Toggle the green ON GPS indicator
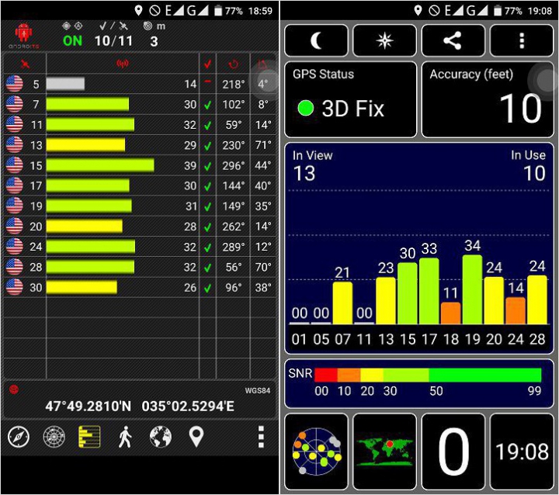Screen dimensions: 559x495 coord(72,41)
